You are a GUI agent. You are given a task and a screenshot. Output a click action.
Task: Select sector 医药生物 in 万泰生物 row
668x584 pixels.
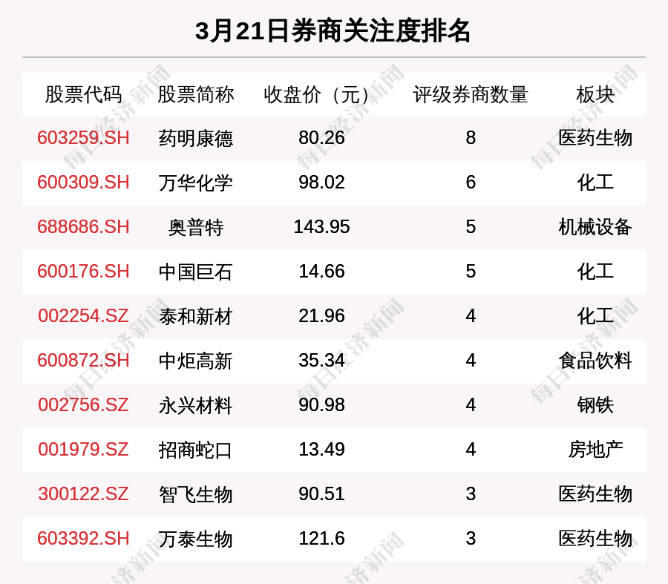[x=595, y=539]
